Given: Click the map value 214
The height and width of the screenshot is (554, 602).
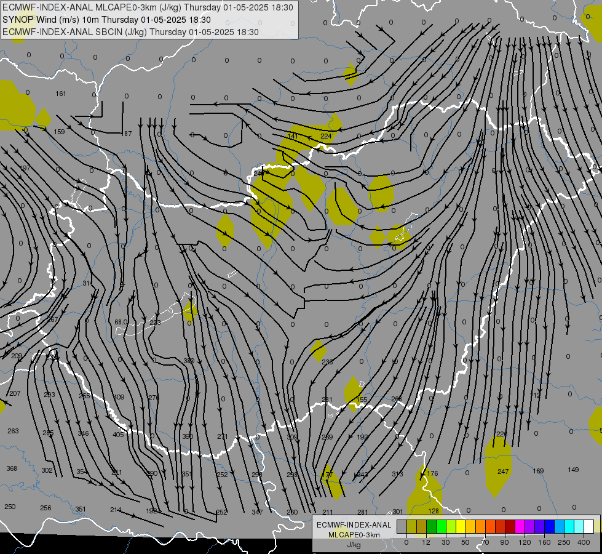Looking at the screenshot, I should point(116,510).
